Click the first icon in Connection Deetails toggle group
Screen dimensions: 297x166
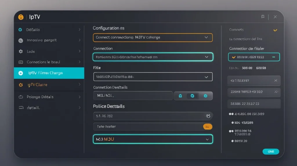(180, 96)
